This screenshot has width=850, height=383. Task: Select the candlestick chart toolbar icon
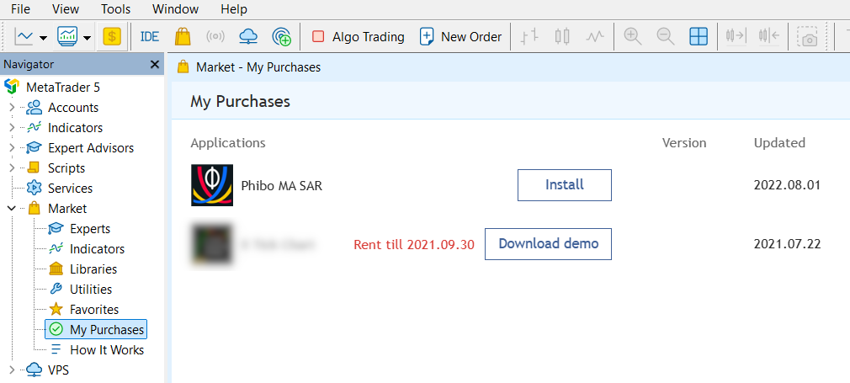[562, 36]
